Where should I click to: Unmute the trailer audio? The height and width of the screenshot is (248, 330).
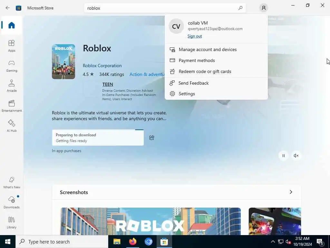[x=296, y=156]
